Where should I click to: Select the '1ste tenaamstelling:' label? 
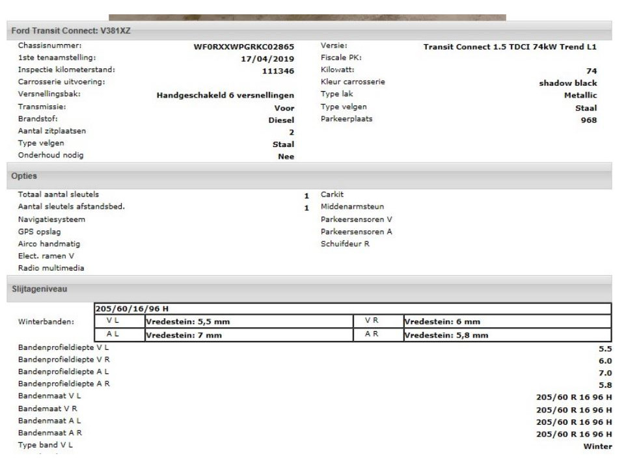pos(57,57)
